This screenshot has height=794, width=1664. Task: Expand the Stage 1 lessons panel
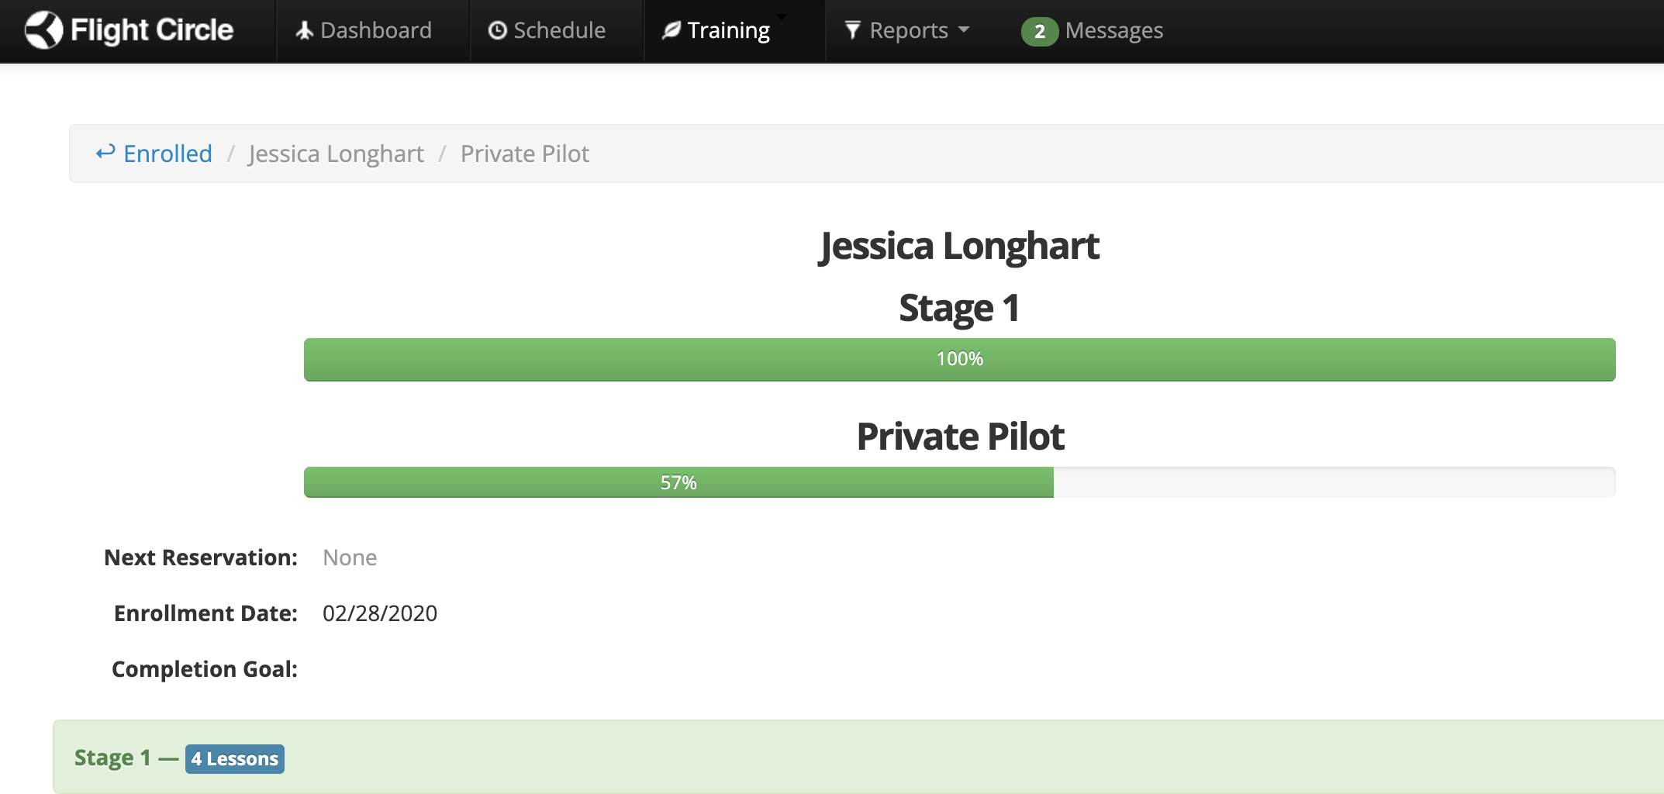click(858, 758)
